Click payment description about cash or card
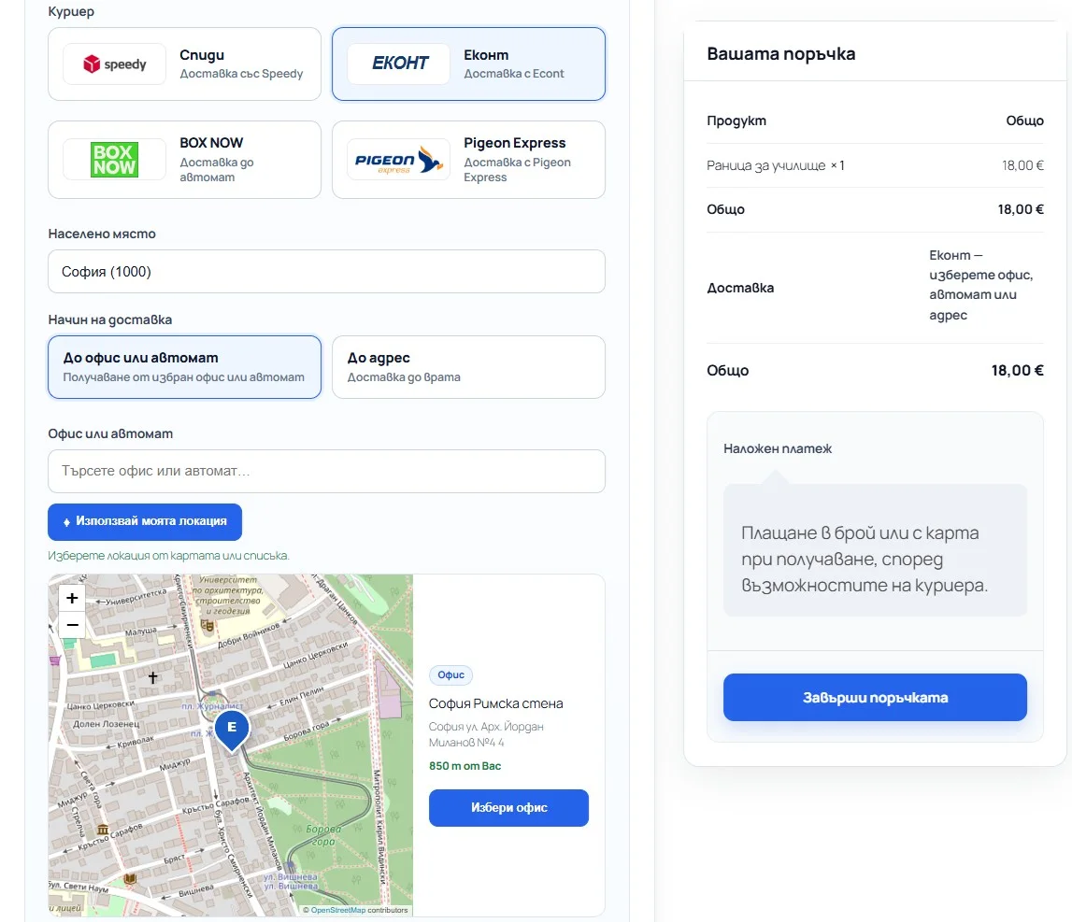 pos(865,559)
